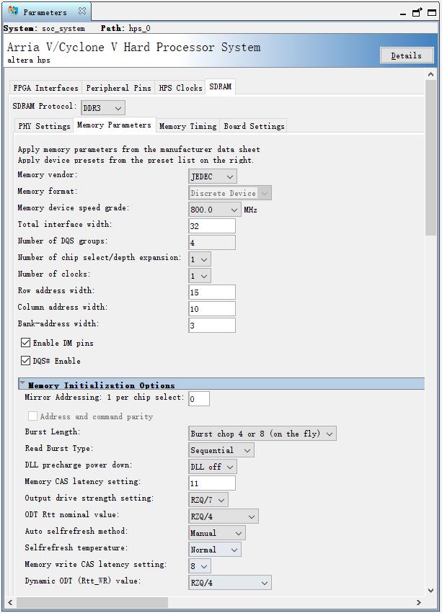Open the Burst Length dropdown
This screenshot has width=442, height=613.
pyautogui.click(x=262, y=434)
